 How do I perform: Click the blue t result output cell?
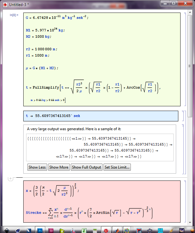[101, 116]
